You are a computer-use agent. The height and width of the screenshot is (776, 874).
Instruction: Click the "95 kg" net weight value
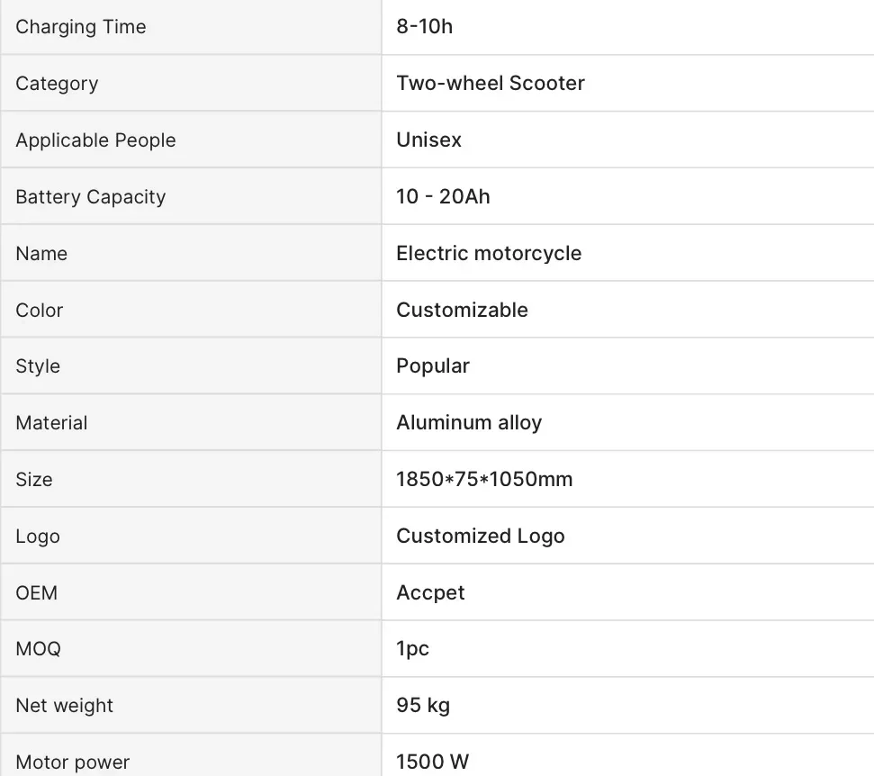click(423, 706)
